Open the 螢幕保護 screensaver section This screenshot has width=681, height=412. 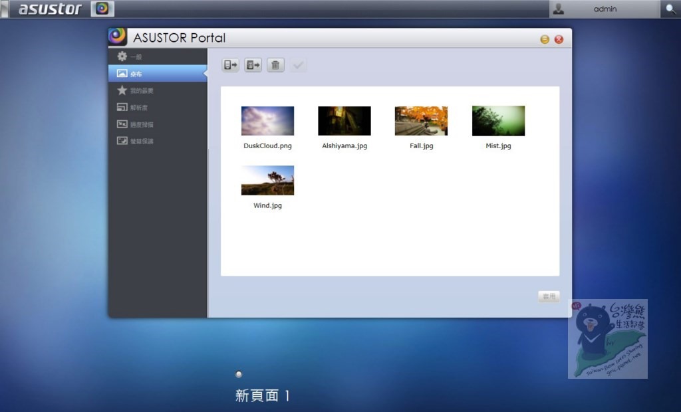click(157, 141)
